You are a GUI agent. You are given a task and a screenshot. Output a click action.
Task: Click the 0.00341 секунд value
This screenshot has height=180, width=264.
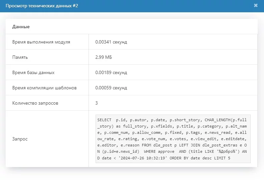(x=111, y=42)
